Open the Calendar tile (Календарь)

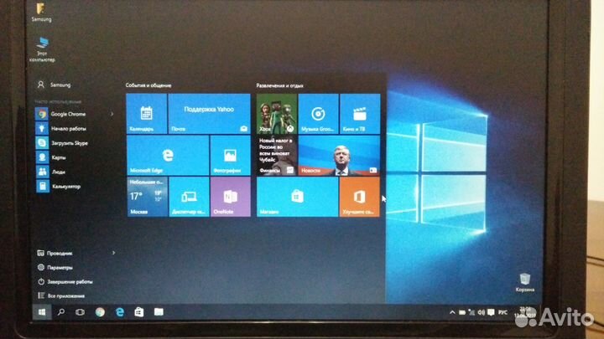[x=147, y=114]
